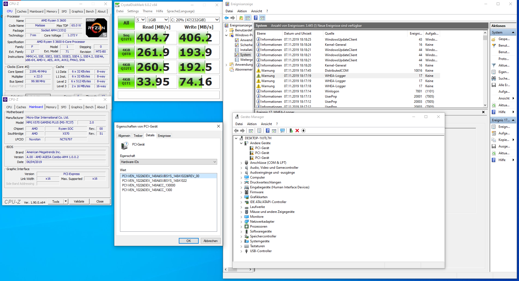Scan for hardware changes in Geräte-Manager toolbar
This screenshot has width=519, height=281.
pyautogui.click(x=282, y=131)
